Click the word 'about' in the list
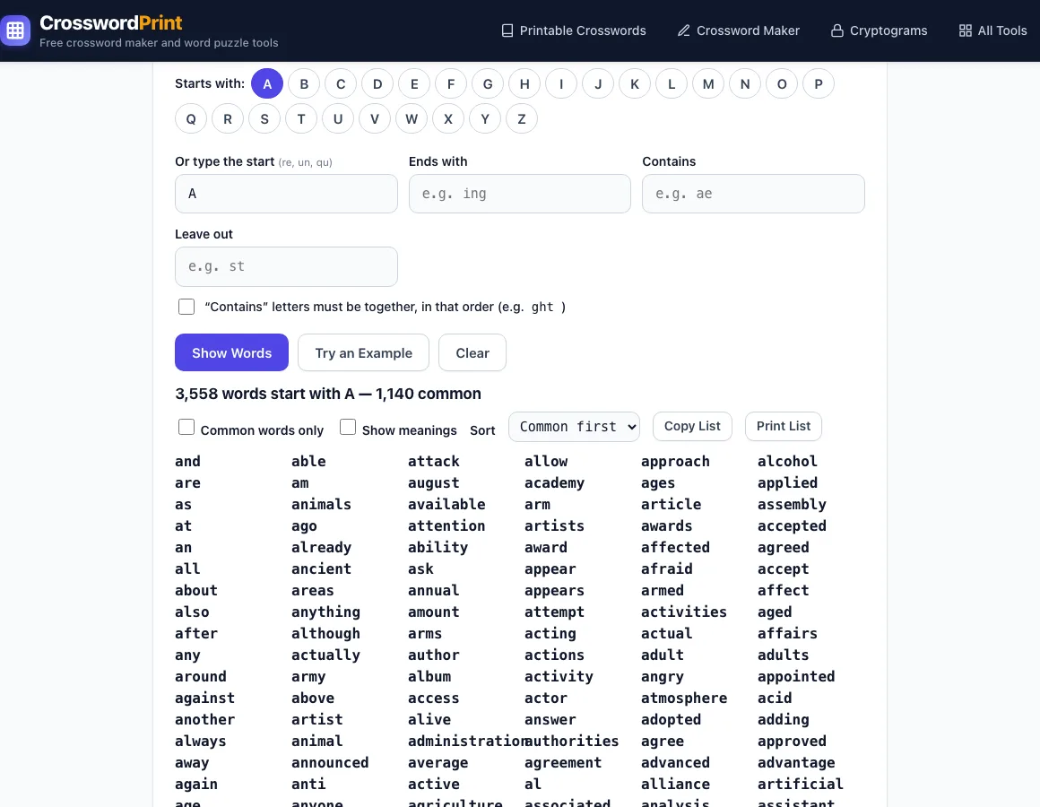The height and width of the screenshot is (807, 1040). coord(196,590)
